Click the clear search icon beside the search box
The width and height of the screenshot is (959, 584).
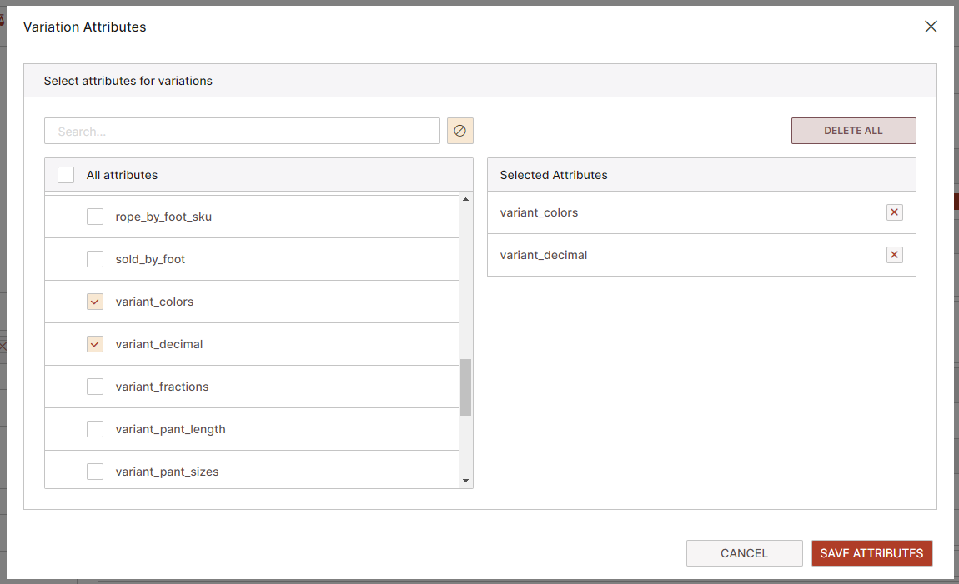pos(459,131)
